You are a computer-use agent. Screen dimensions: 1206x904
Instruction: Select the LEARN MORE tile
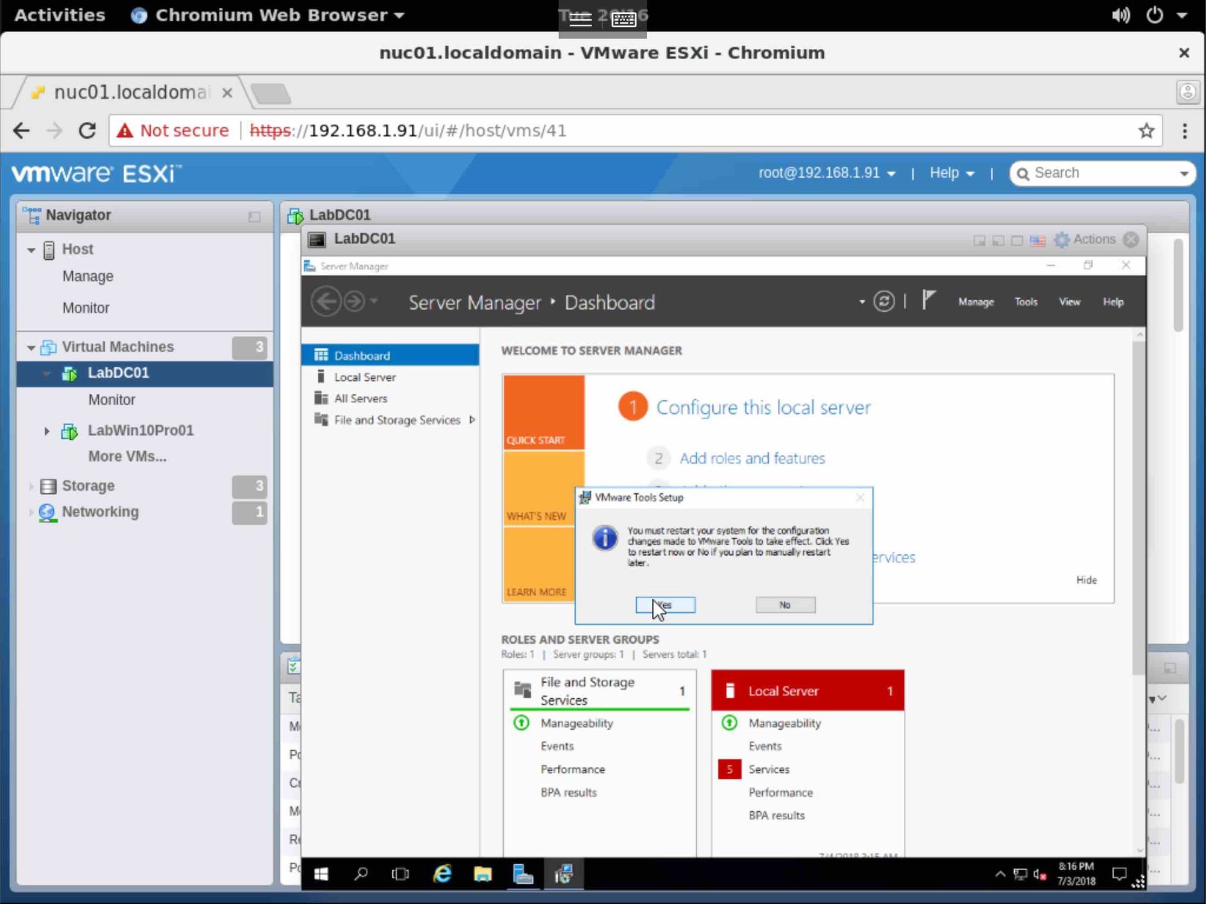pyautogui.click(x=539, y=564)
